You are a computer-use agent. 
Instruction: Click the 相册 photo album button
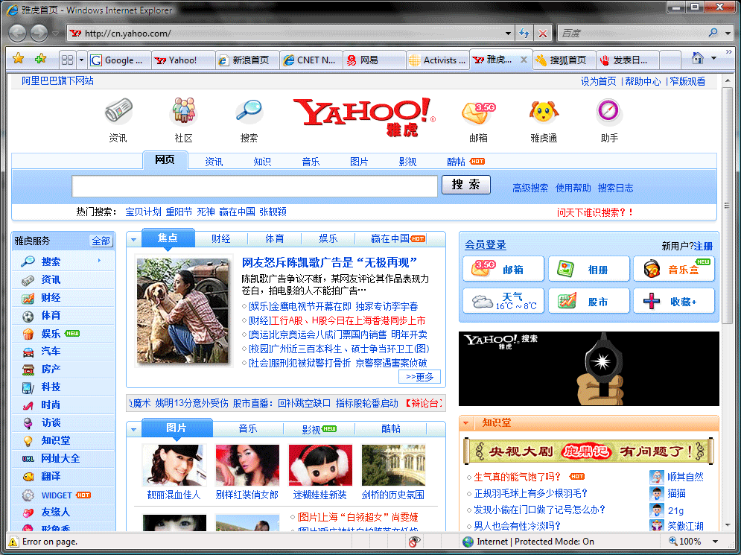pyautogui.click(x=589, y=269)
